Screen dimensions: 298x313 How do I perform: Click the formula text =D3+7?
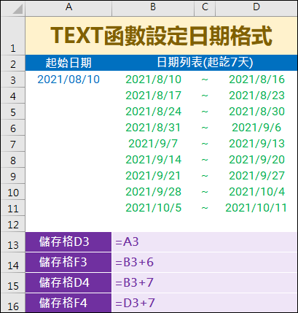(x=135, y=303)
